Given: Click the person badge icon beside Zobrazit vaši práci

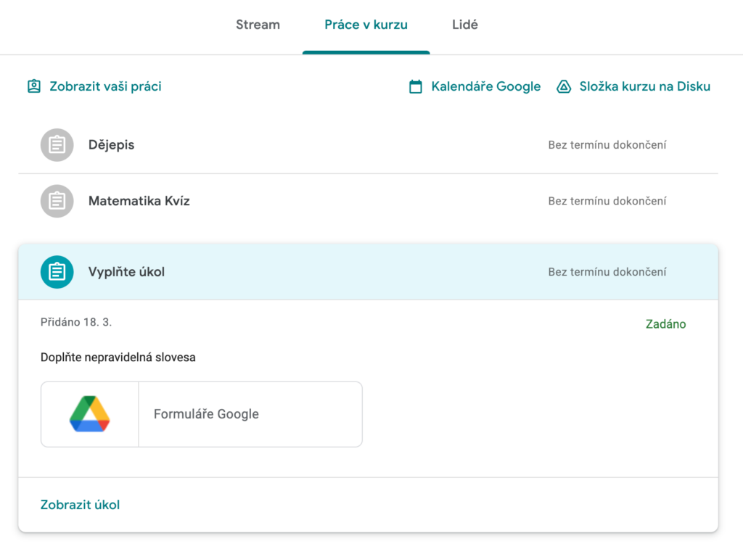Looking at the screenshot, I should click(34, 86).
